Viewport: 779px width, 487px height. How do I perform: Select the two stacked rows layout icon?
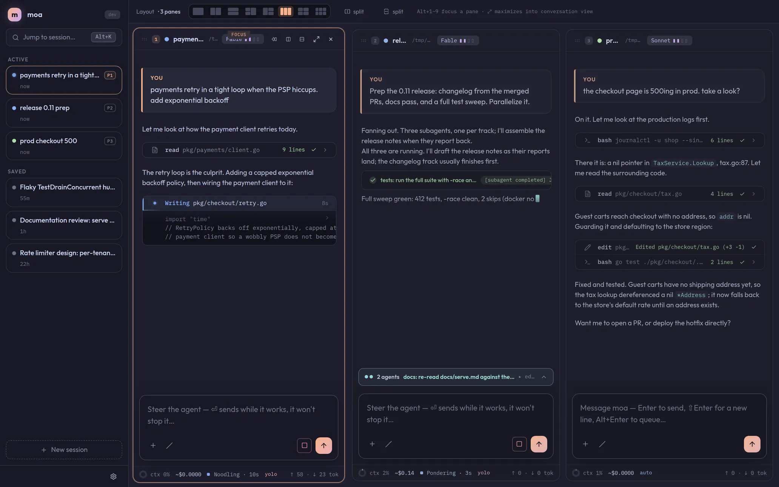click(233, 11)
